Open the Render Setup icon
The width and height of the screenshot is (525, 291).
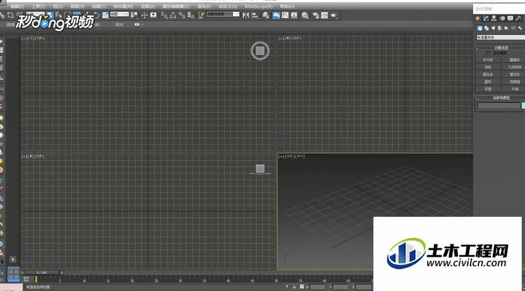[x=315, y=15]
